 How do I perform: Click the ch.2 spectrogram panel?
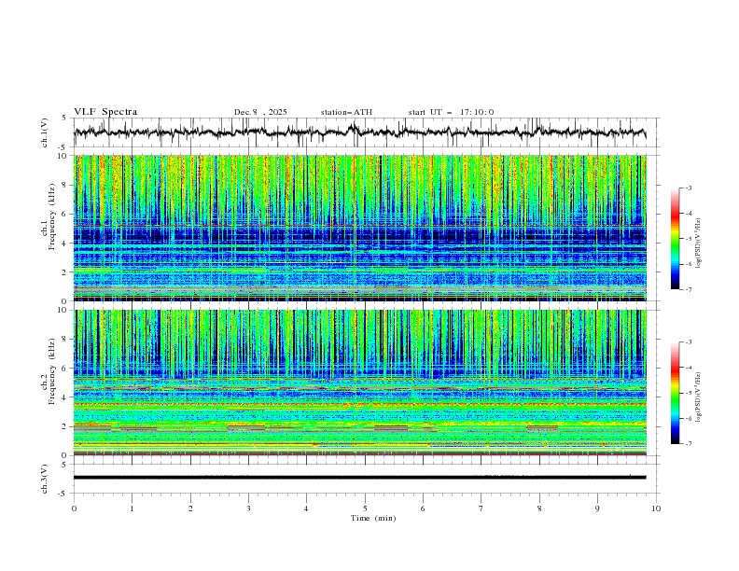coord(360,383)
